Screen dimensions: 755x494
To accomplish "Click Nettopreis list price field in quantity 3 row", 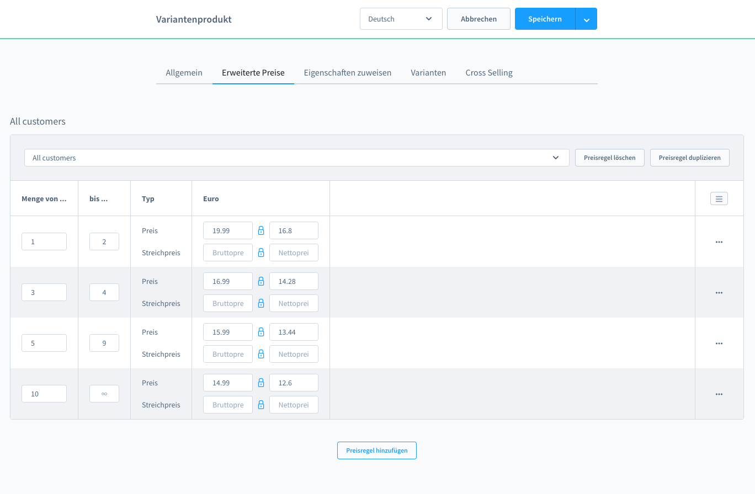I will pyautogui.click(x=294, y=303).
